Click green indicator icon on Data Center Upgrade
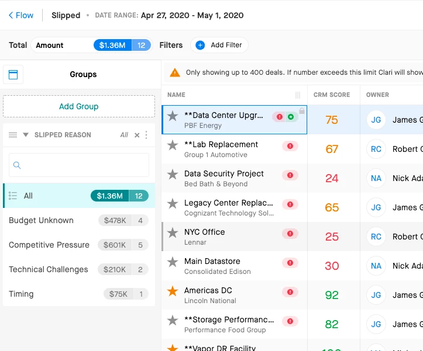 point(291,117)
